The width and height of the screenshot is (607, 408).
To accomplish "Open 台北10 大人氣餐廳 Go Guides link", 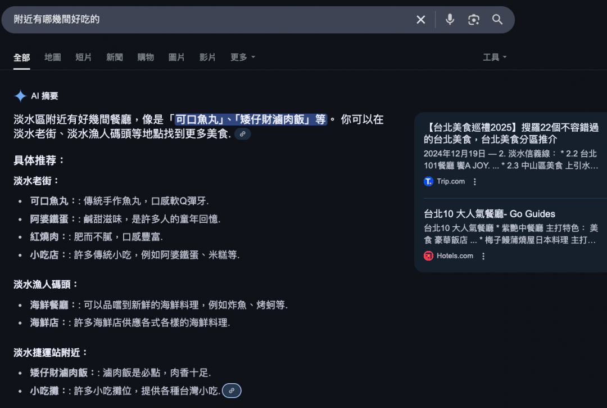I will coord(489,214).
